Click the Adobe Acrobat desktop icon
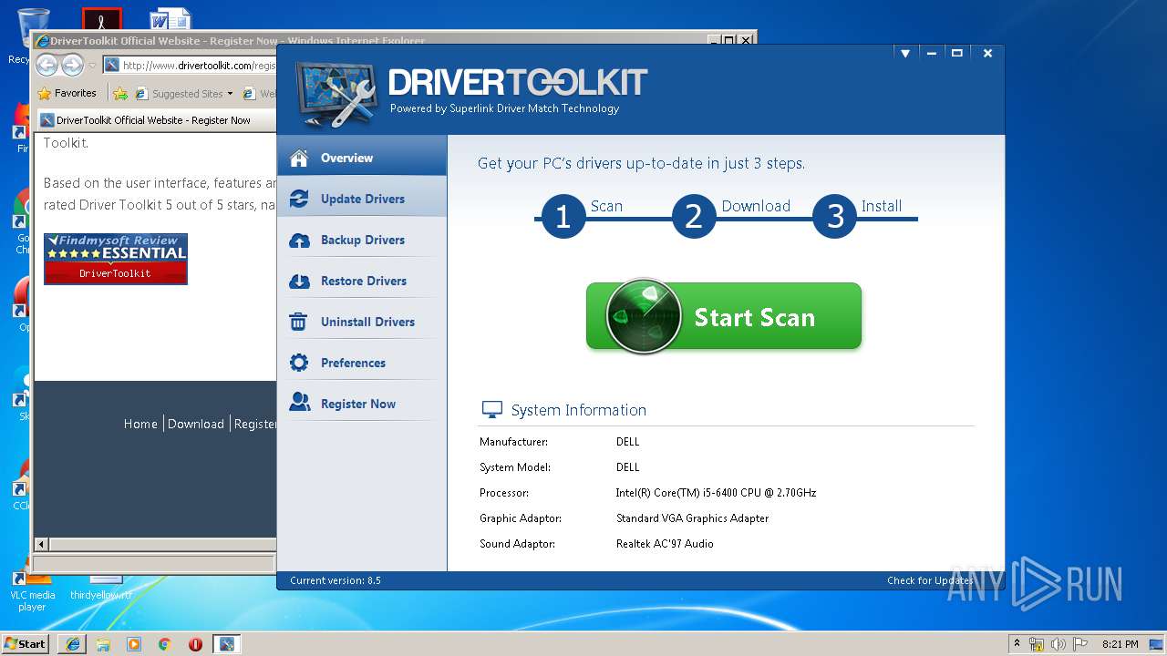 [x=102, y=20]
